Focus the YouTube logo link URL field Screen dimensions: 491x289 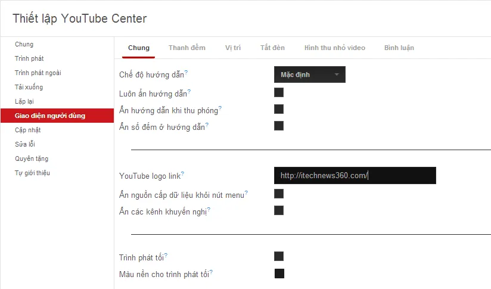[355, 175]
